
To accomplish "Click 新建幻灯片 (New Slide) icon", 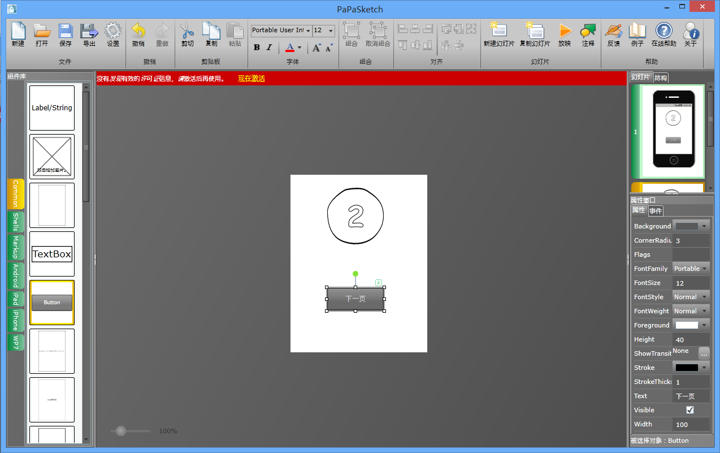I will 498,30.
